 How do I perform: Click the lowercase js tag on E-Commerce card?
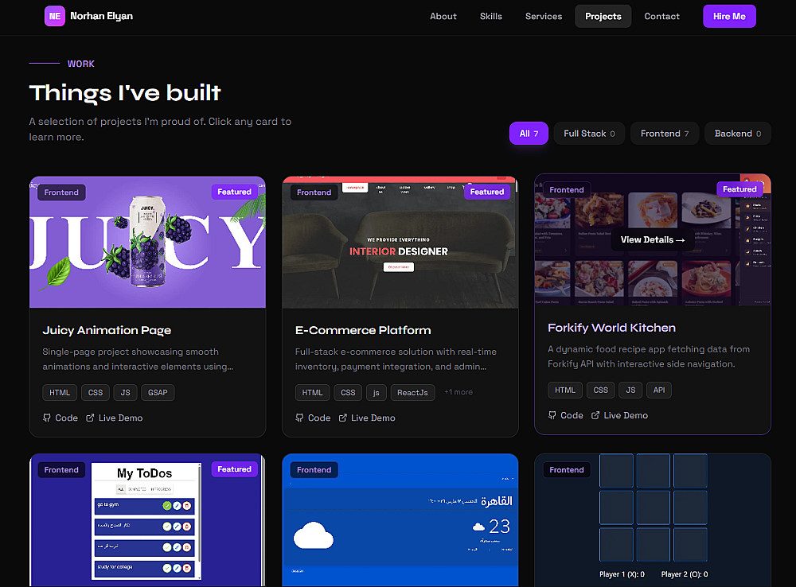click(x=377, y=393)
